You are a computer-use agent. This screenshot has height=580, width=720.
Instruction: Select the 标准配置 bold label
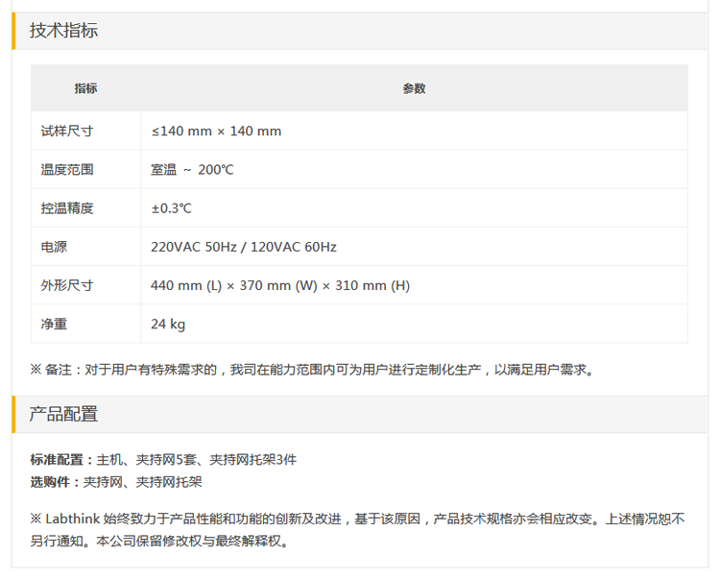click(x=58, y=460)
